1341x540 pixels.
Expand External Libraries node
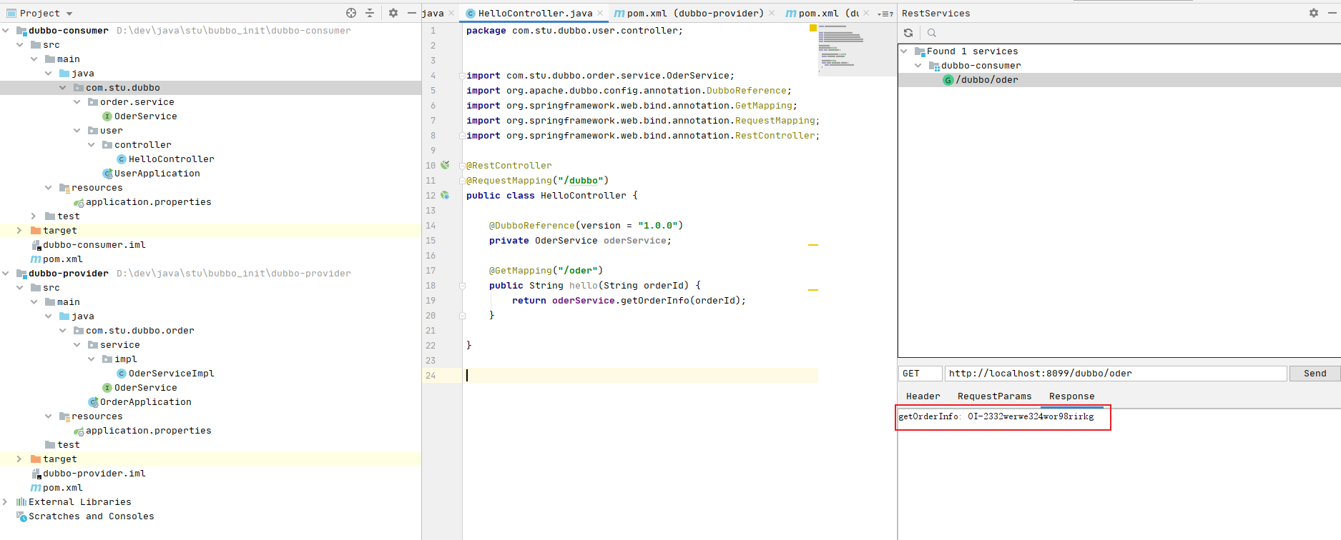pyautogui.click(x=6, y=502)
